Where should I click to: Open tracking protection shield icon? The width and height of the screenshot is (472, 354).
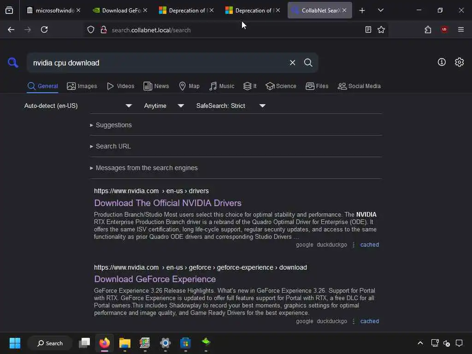point(91,30)
